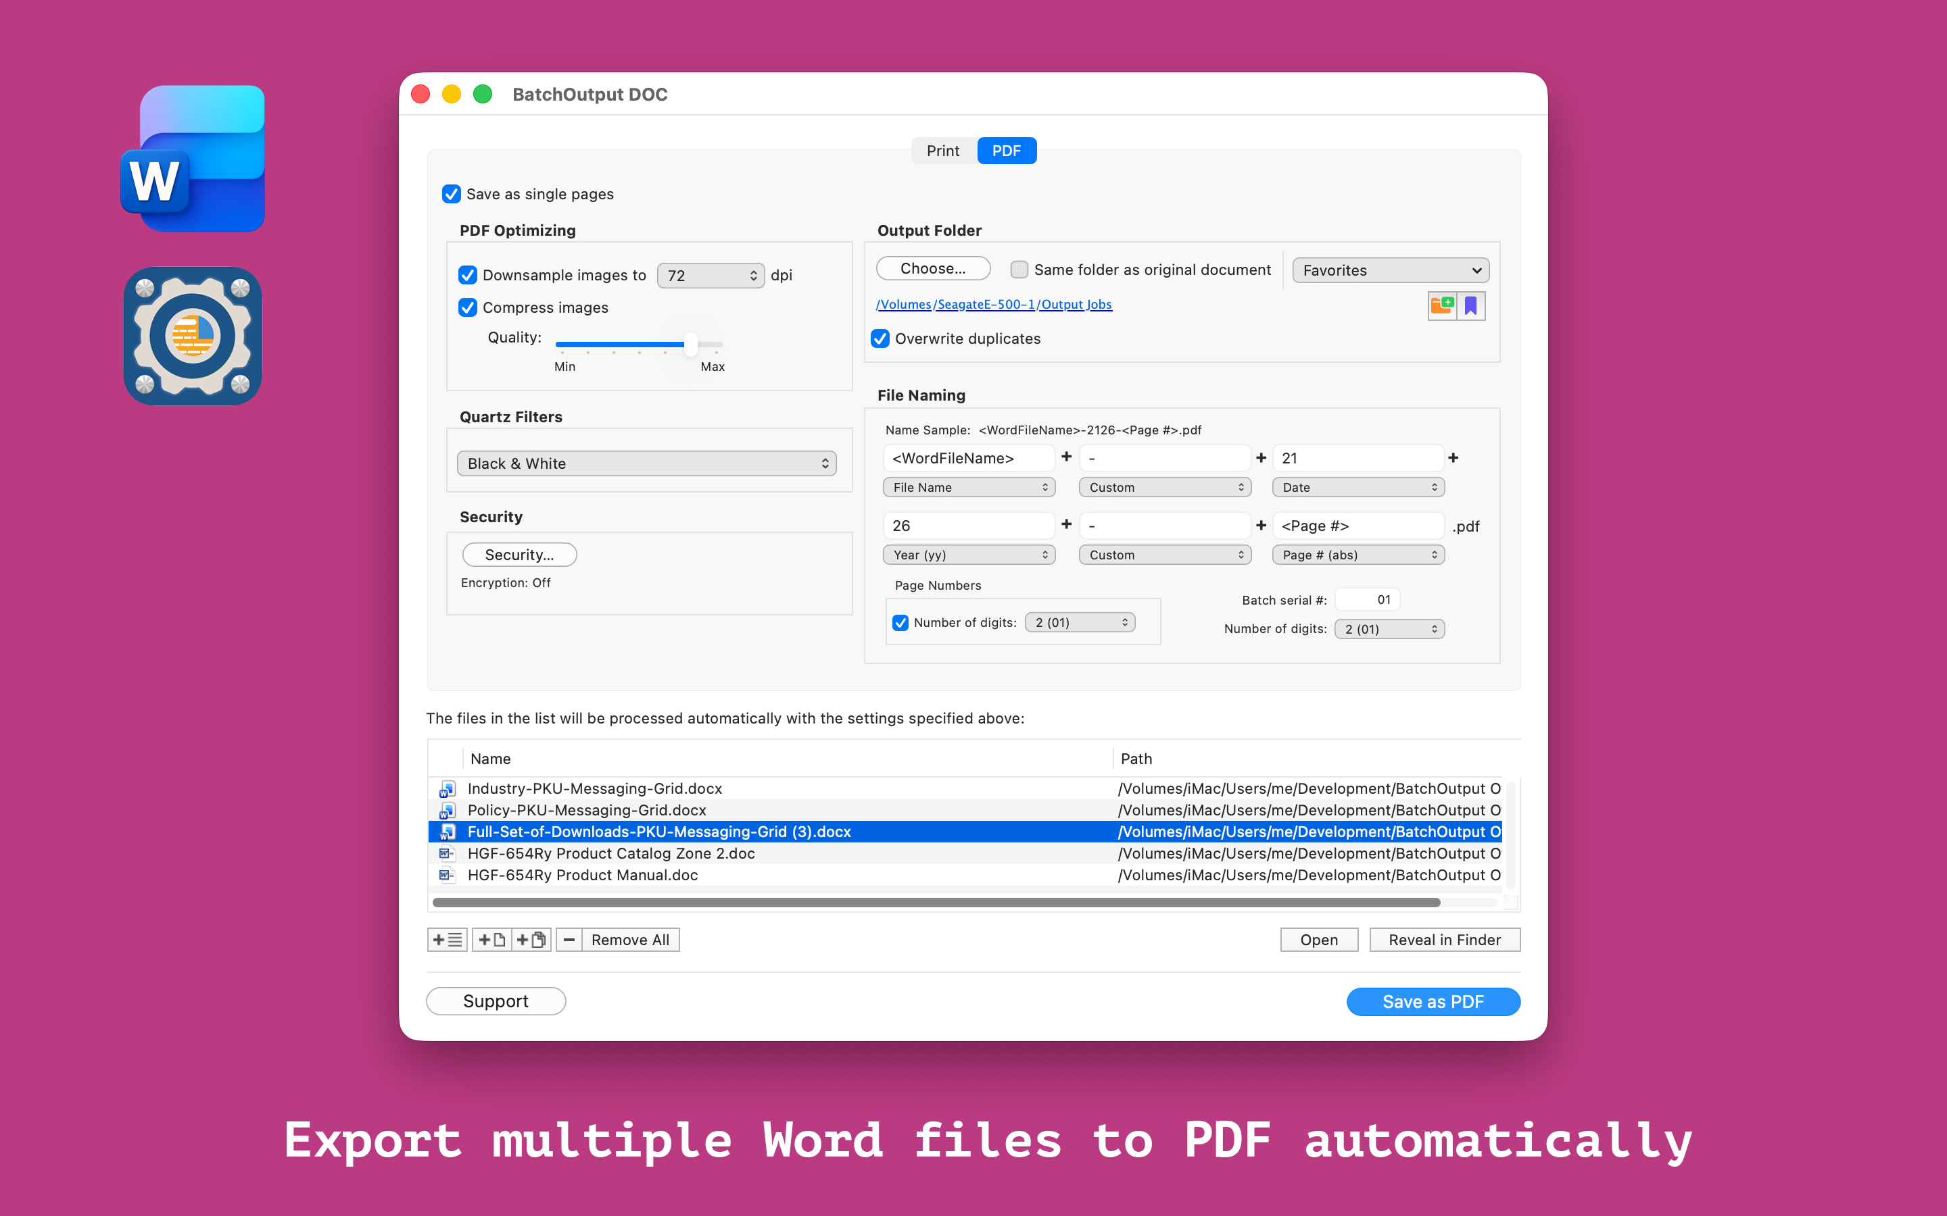Click the Batch serial # field
Screen dimensions: 1947x1216
pyautogui.click(x=1367, y=599)
